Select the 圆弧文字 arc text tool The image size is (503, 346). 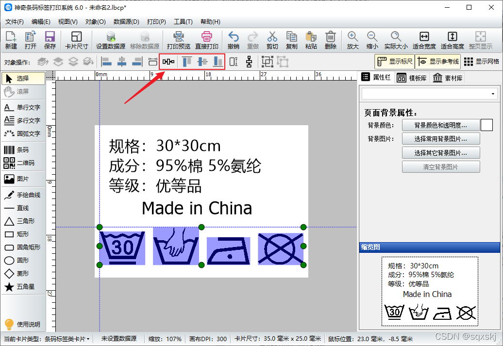pyautogui.click(x=22, y=133)
